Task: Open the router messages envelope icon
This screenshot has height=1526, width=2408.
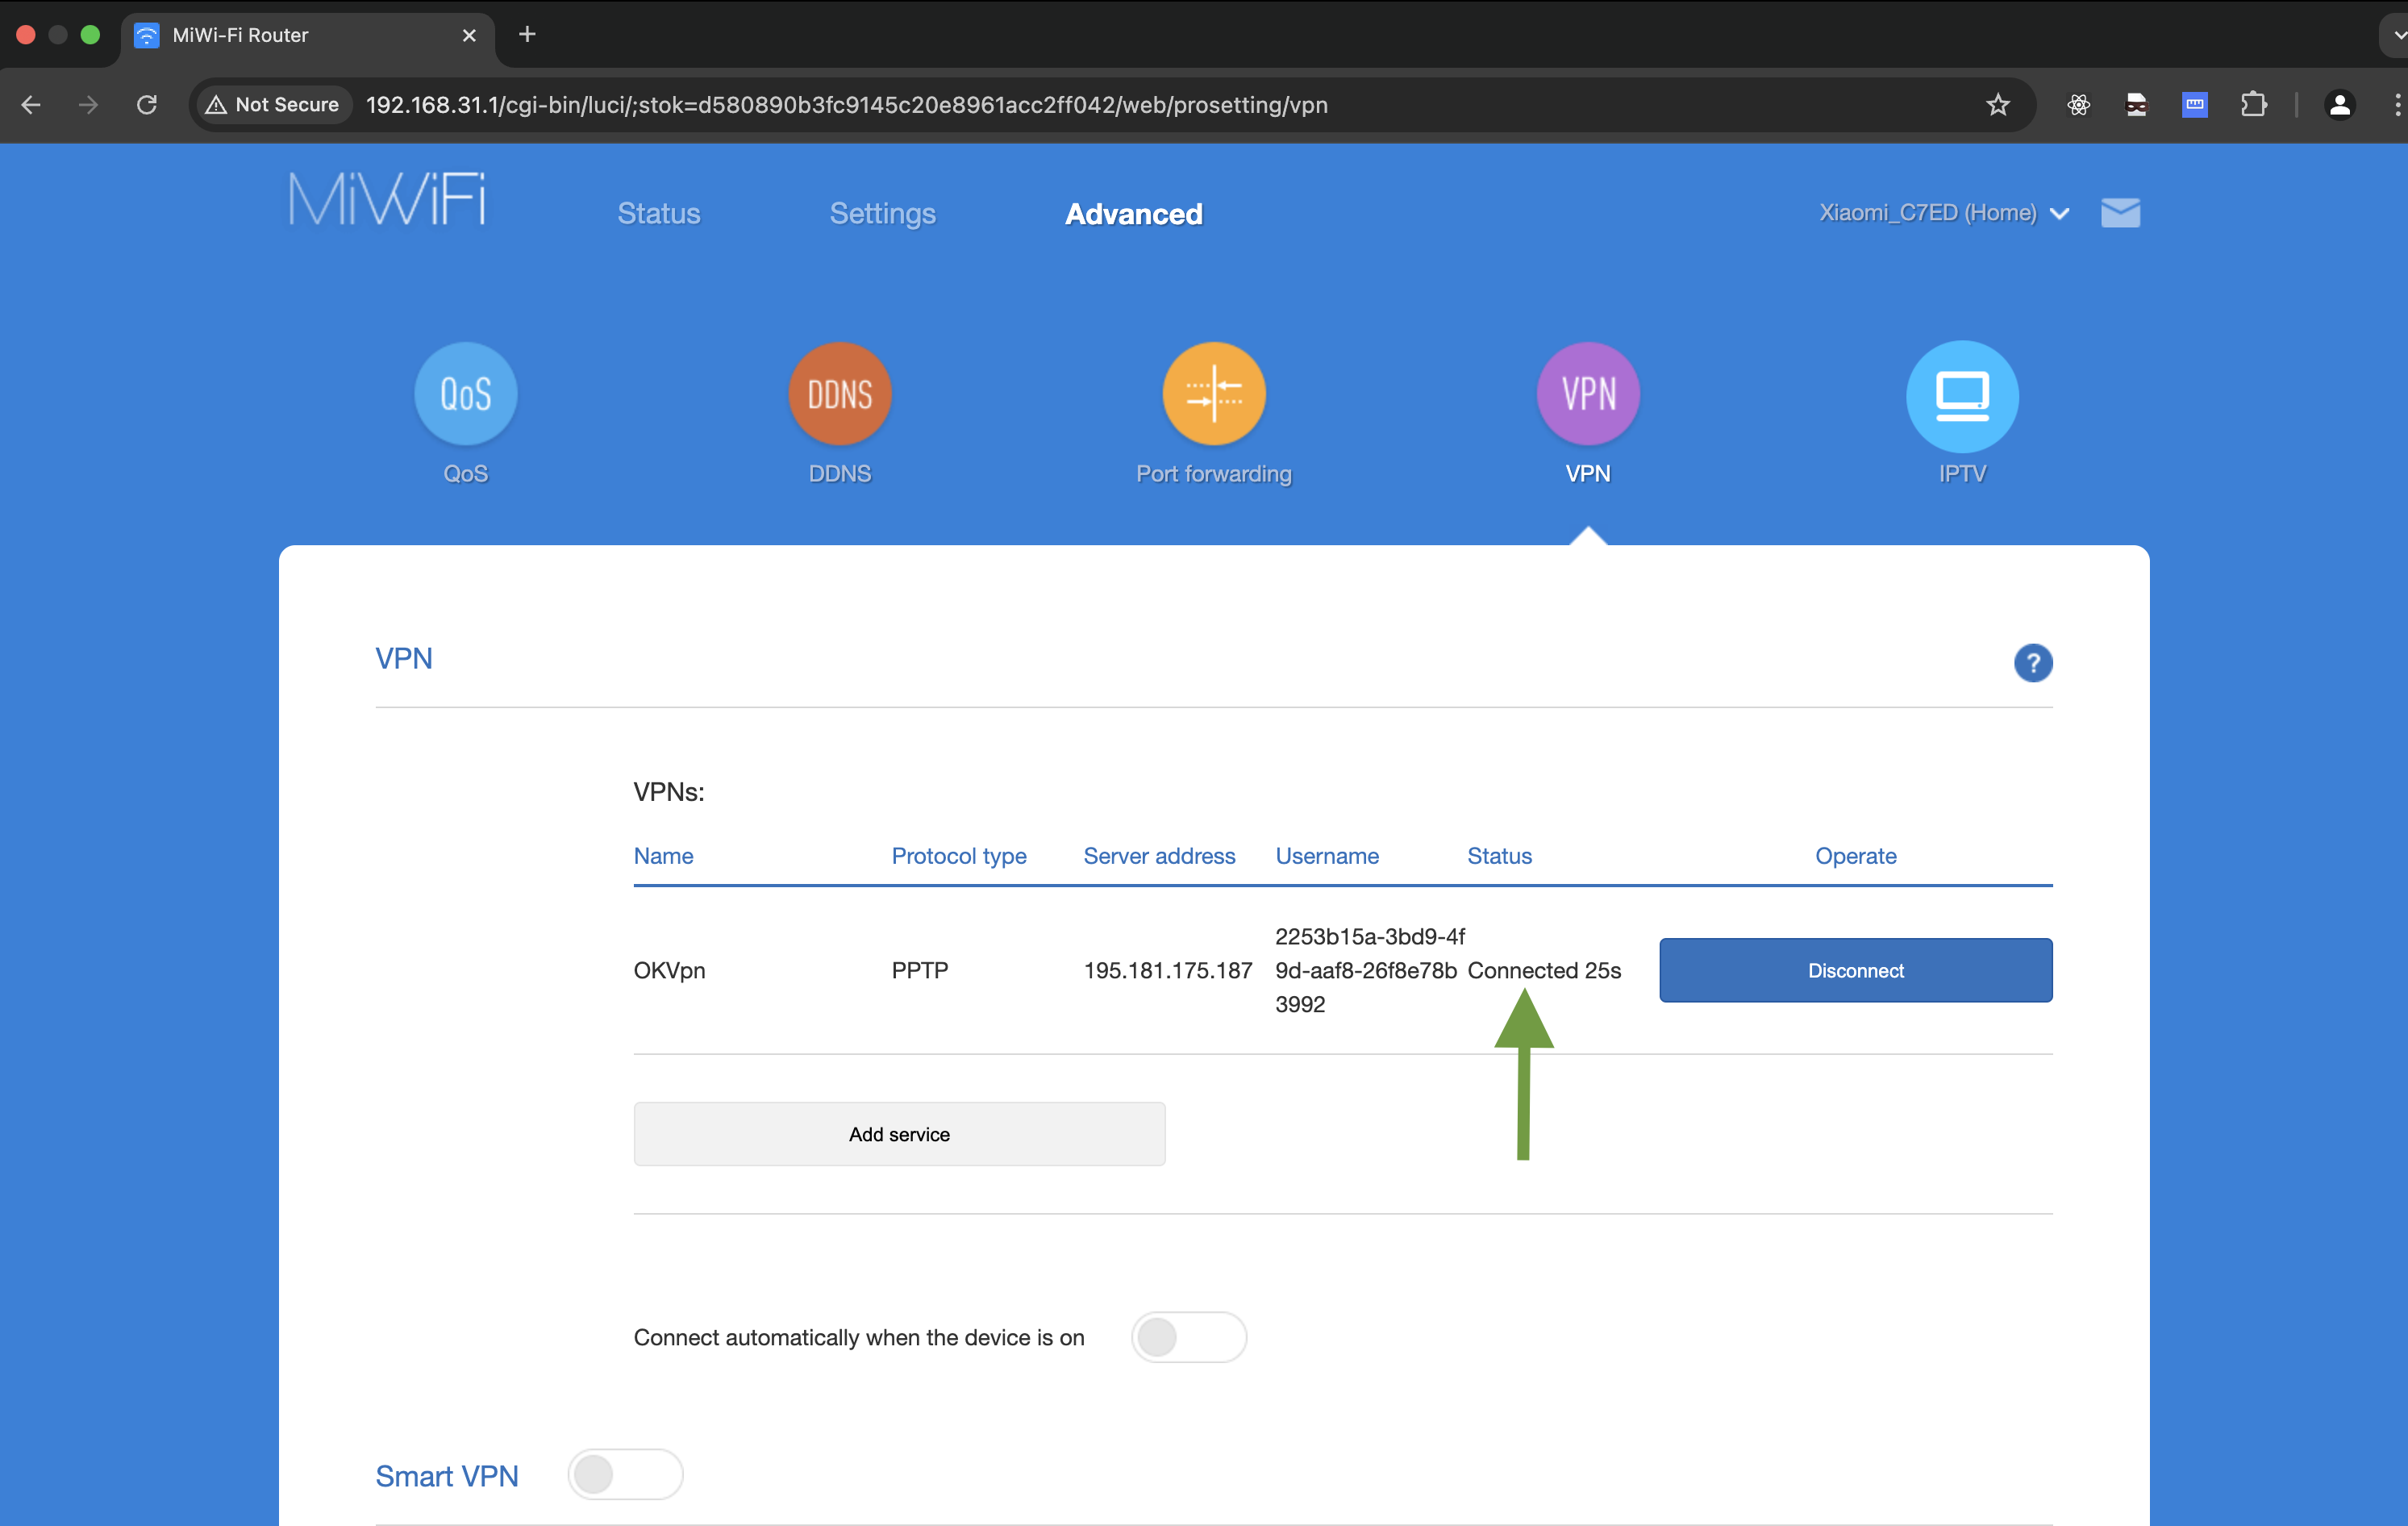Action: point(2120,213)
